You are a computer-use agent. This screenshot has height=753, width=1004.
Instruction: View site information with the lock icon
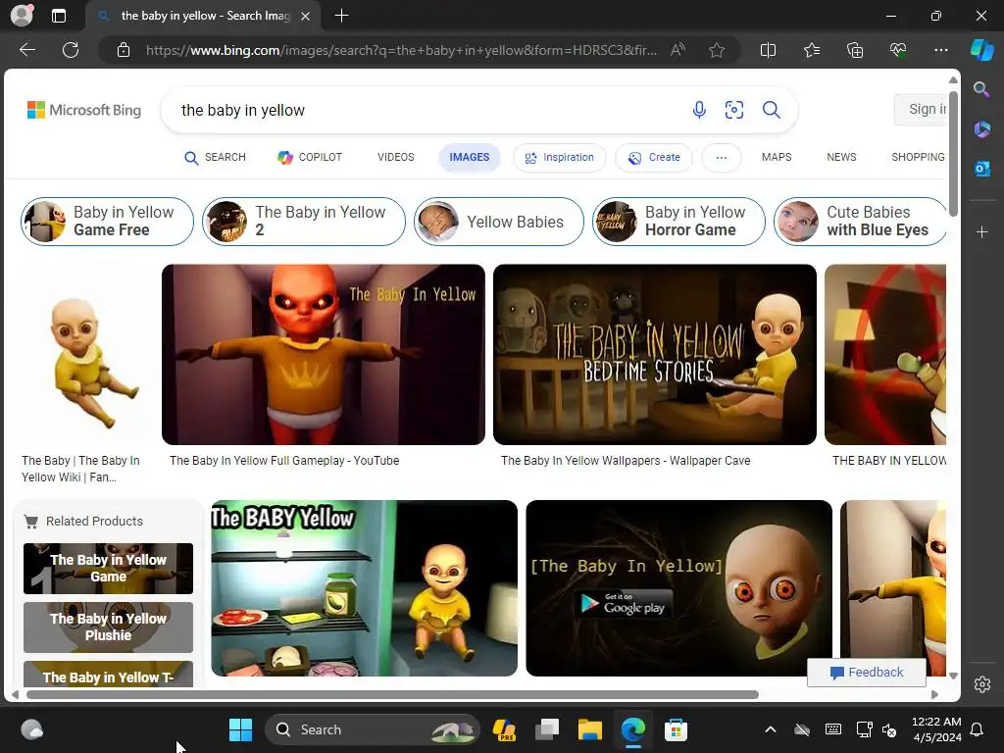tap(124, 50)
